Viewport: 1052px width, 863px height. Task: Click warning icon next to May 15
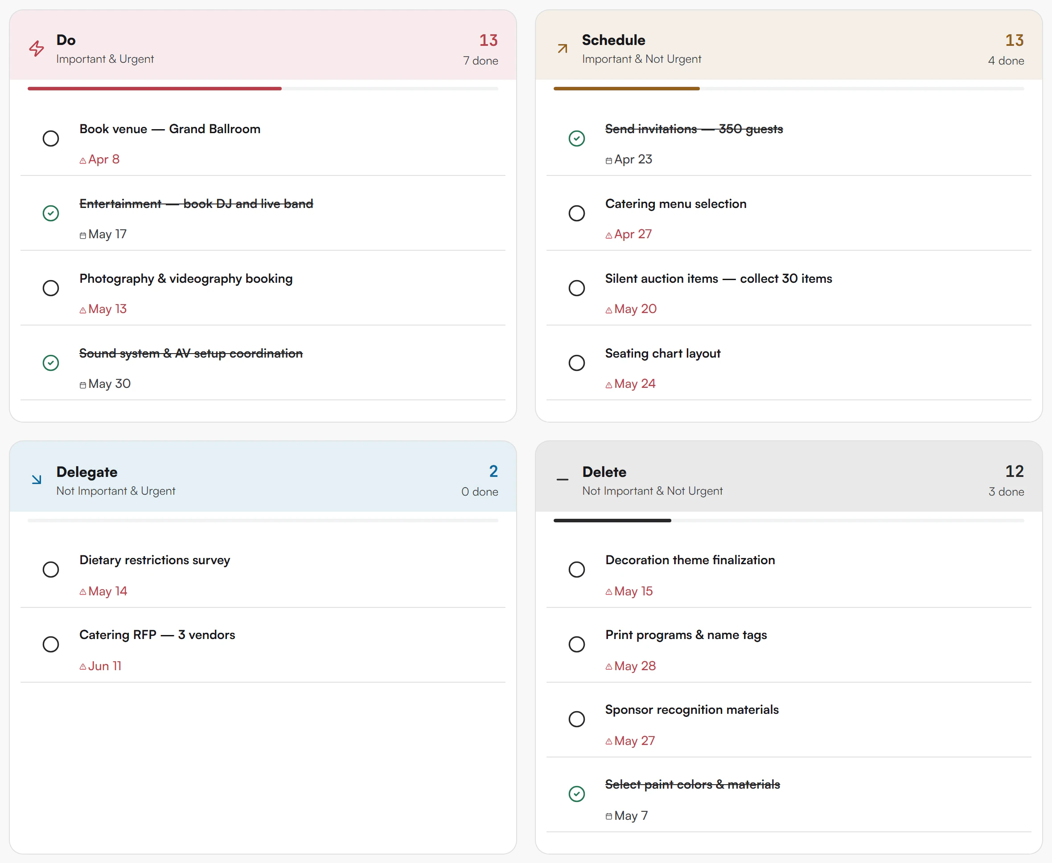coord(608,592)
